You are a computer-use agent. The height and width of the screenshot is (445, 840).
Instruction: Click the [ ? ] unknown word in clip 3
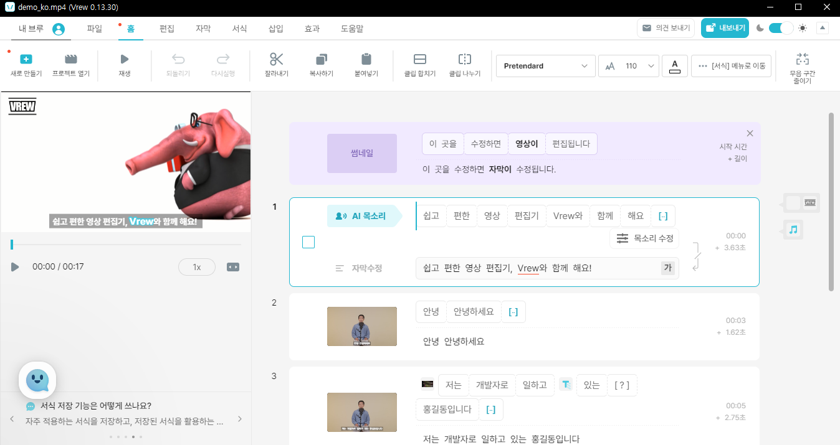click(622, 385)
